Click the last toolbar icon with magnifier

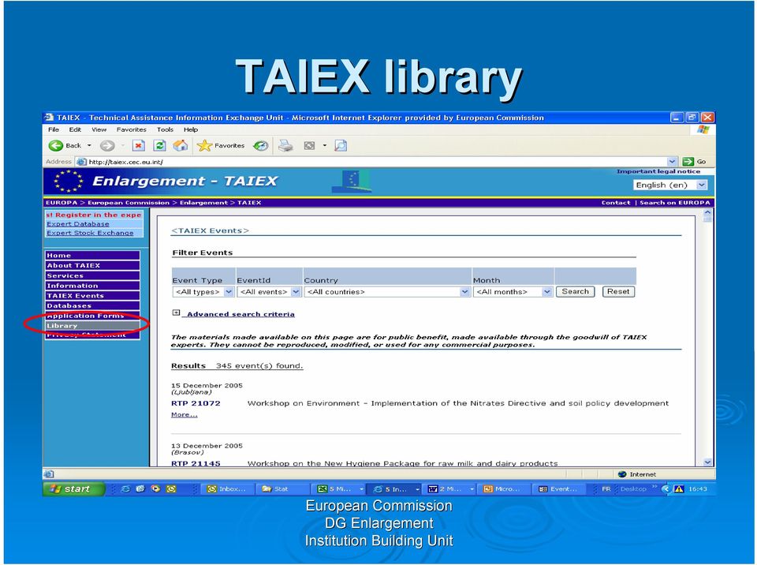[x=341, y=145]
